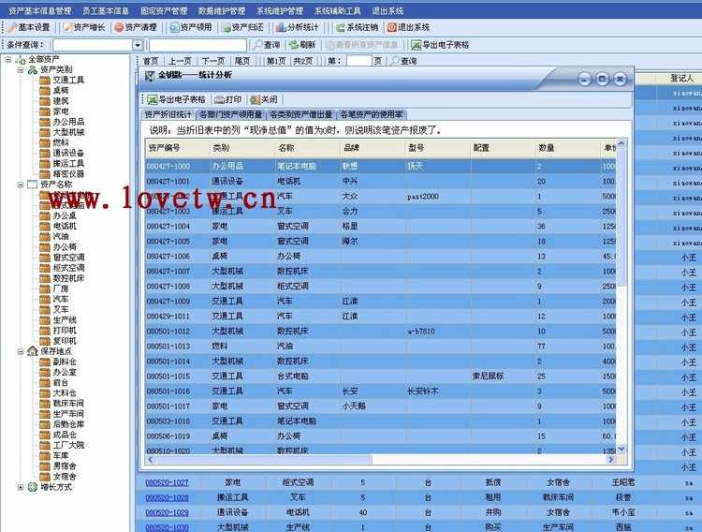
Task: Click 导出电子表格 in the 统计分析 dialog
Action: coord(176,99)
